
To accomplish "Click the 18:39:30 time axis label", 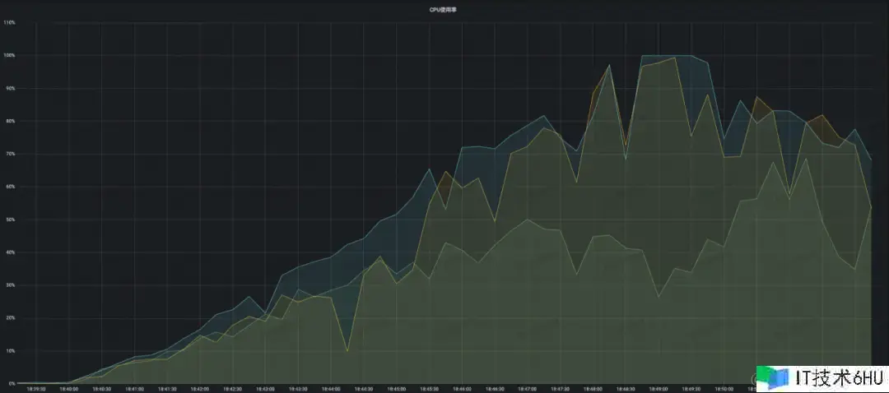I will coord(36,389).
